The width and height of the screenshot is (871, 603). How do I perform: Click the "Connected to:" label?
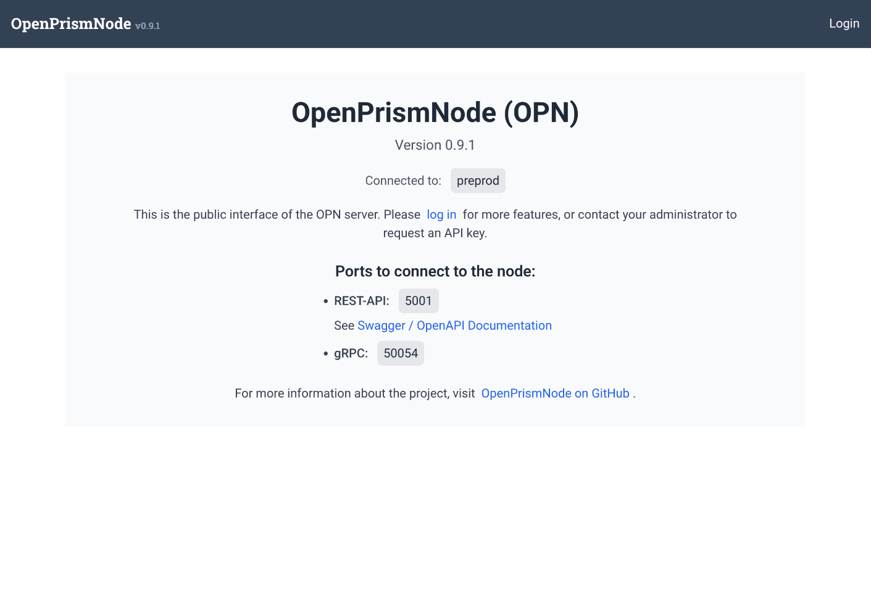403,181
